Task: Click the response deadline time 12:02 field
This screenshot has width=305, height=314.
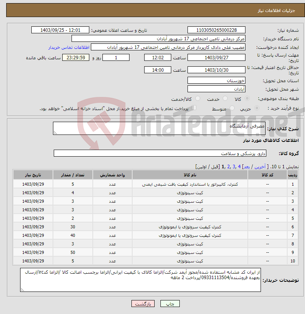Action: (x=158, y=58)
